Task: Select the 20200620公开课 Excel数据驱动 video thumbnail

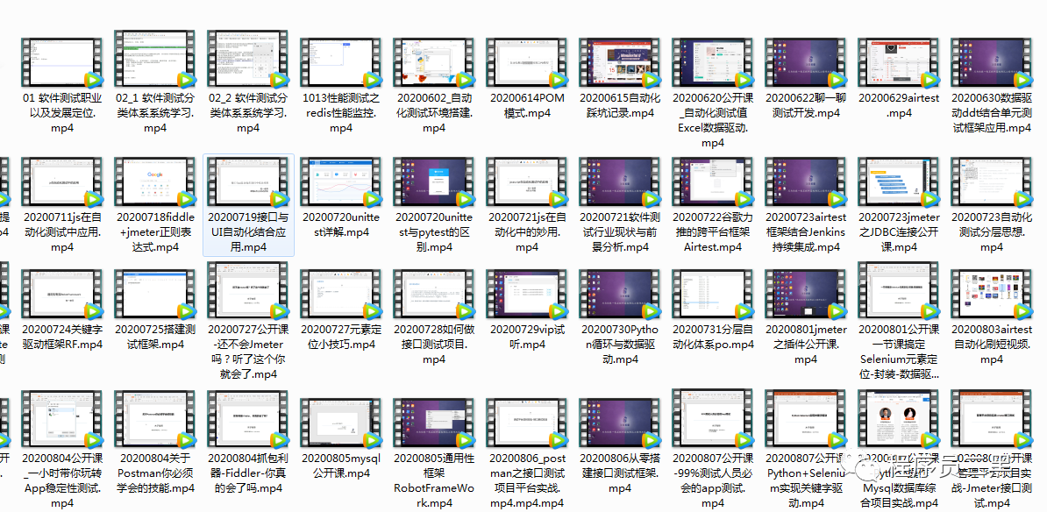Action: point(712,63)
